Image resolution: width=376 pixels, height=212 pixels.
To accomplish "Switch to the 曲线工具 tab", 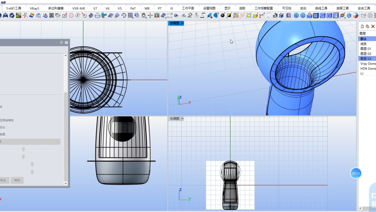I will click(x=321, y=8).
